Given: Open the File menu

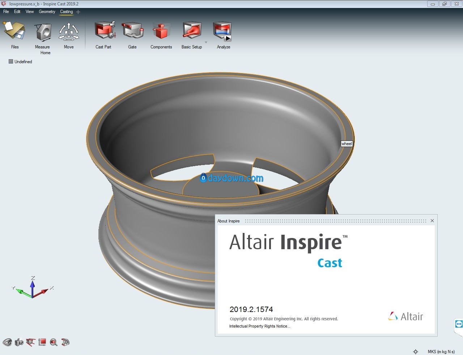Looking at the screenshot, I should 6,12.
